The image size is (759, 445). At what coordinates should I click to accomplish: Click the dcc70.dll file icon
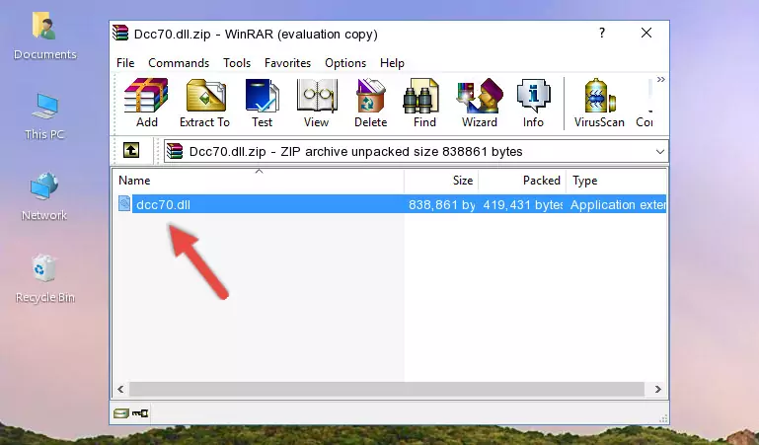(124, 203)
